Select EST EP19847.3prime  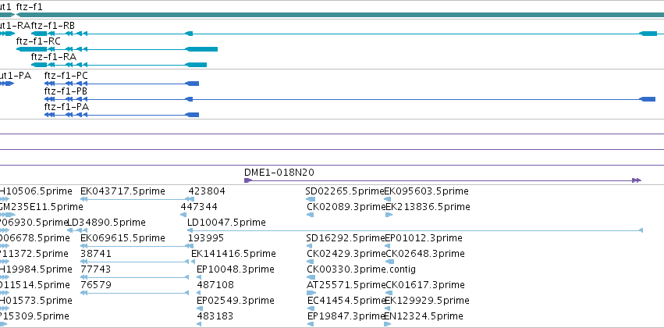tap(346, 316)
